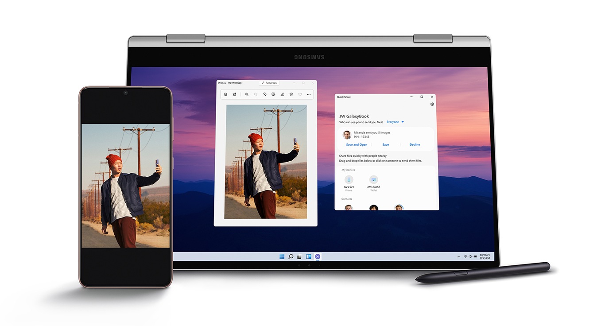Click the JW GalaxyBook device name

354,116
